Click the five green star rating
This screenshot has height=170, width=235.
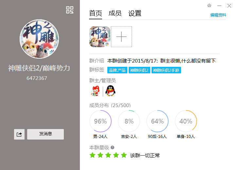coord(108,155)
